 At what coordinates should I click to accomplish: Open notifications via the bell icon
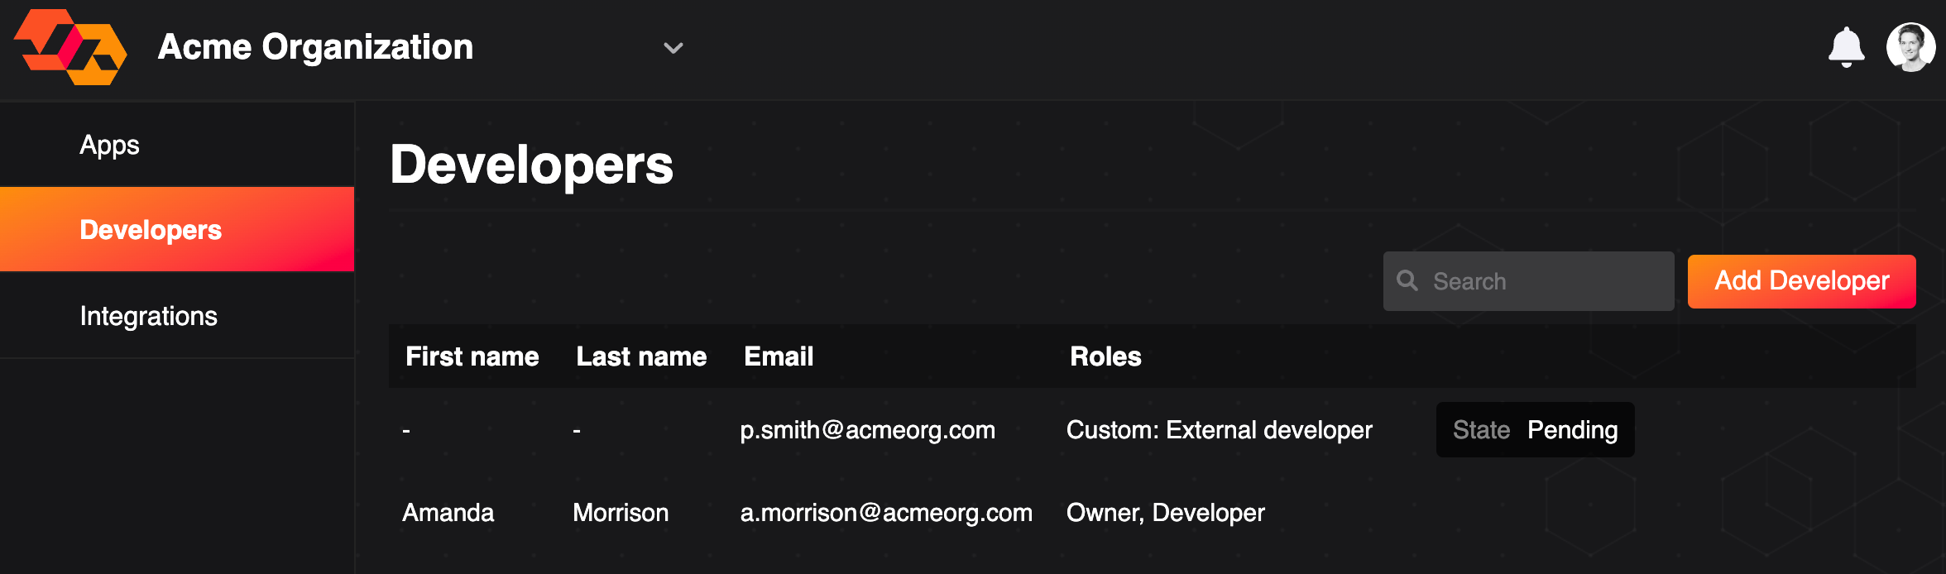click(x=1846, y=47)
